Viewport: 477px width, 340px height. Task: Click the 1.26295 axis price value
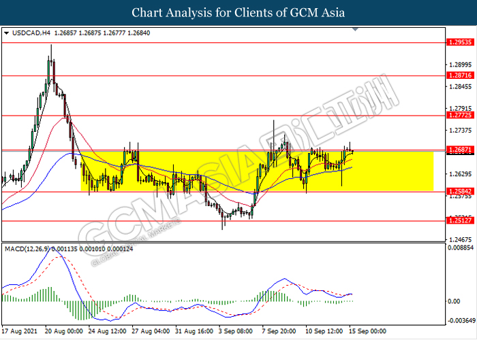(x=460, y=174)
